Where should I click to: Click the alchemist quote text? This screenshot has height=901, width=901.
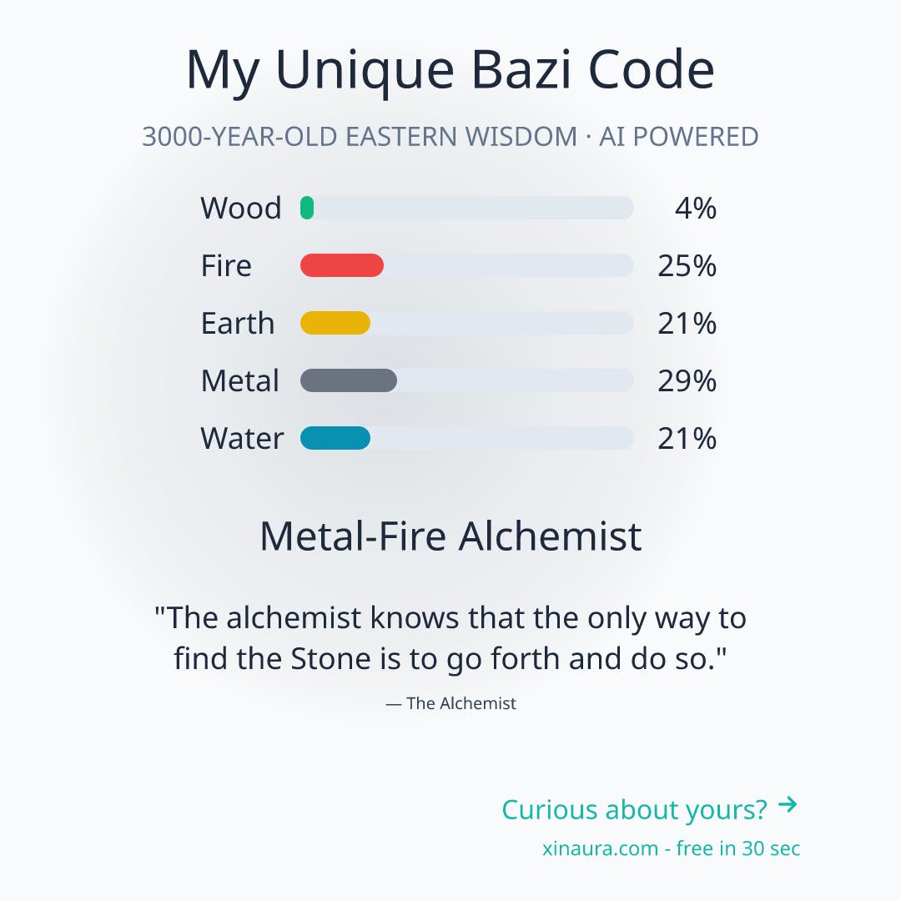coord(450,638)
